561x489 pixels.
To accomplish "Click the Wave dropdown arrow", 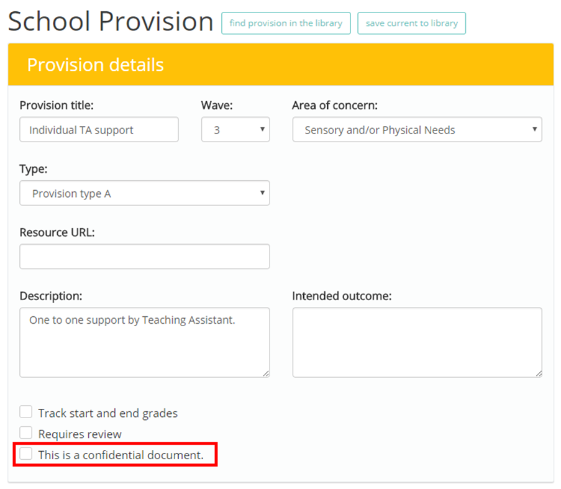I will 263,129.
